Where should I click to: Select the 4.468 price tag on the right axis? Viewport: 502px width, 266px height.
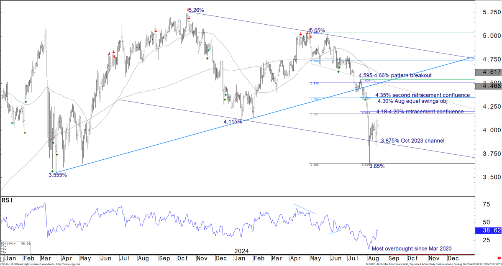tap(488, 86)
